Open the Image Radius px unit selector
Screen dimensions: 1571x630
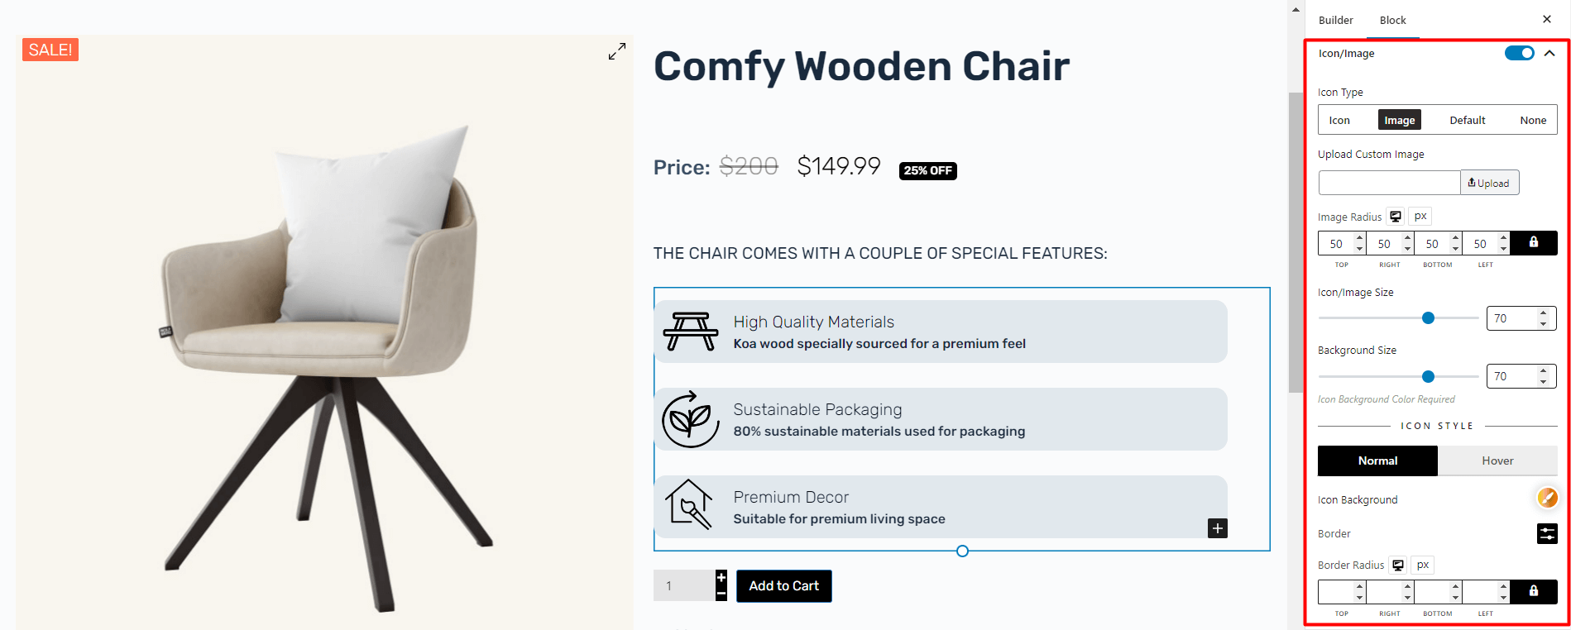(1420, 217)
